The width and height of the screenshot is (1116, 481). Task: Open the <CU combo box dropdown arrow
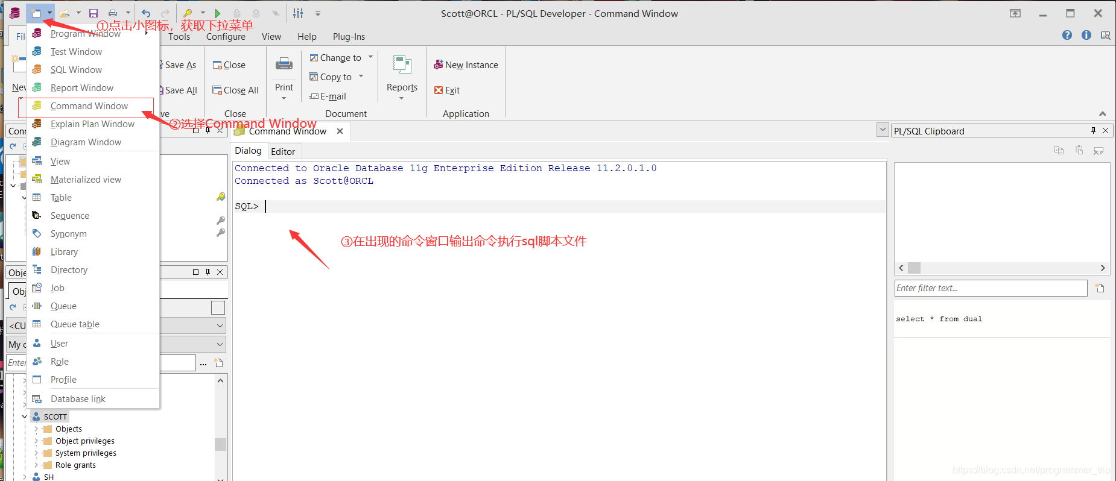pyautogui.click(x=220, y=325)
